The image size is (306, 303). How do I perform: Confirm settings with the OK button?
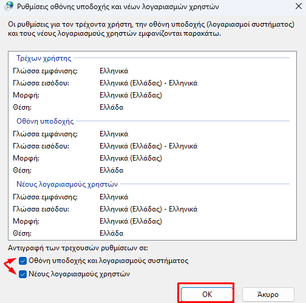pyautogui.click(x=207, y=295)
